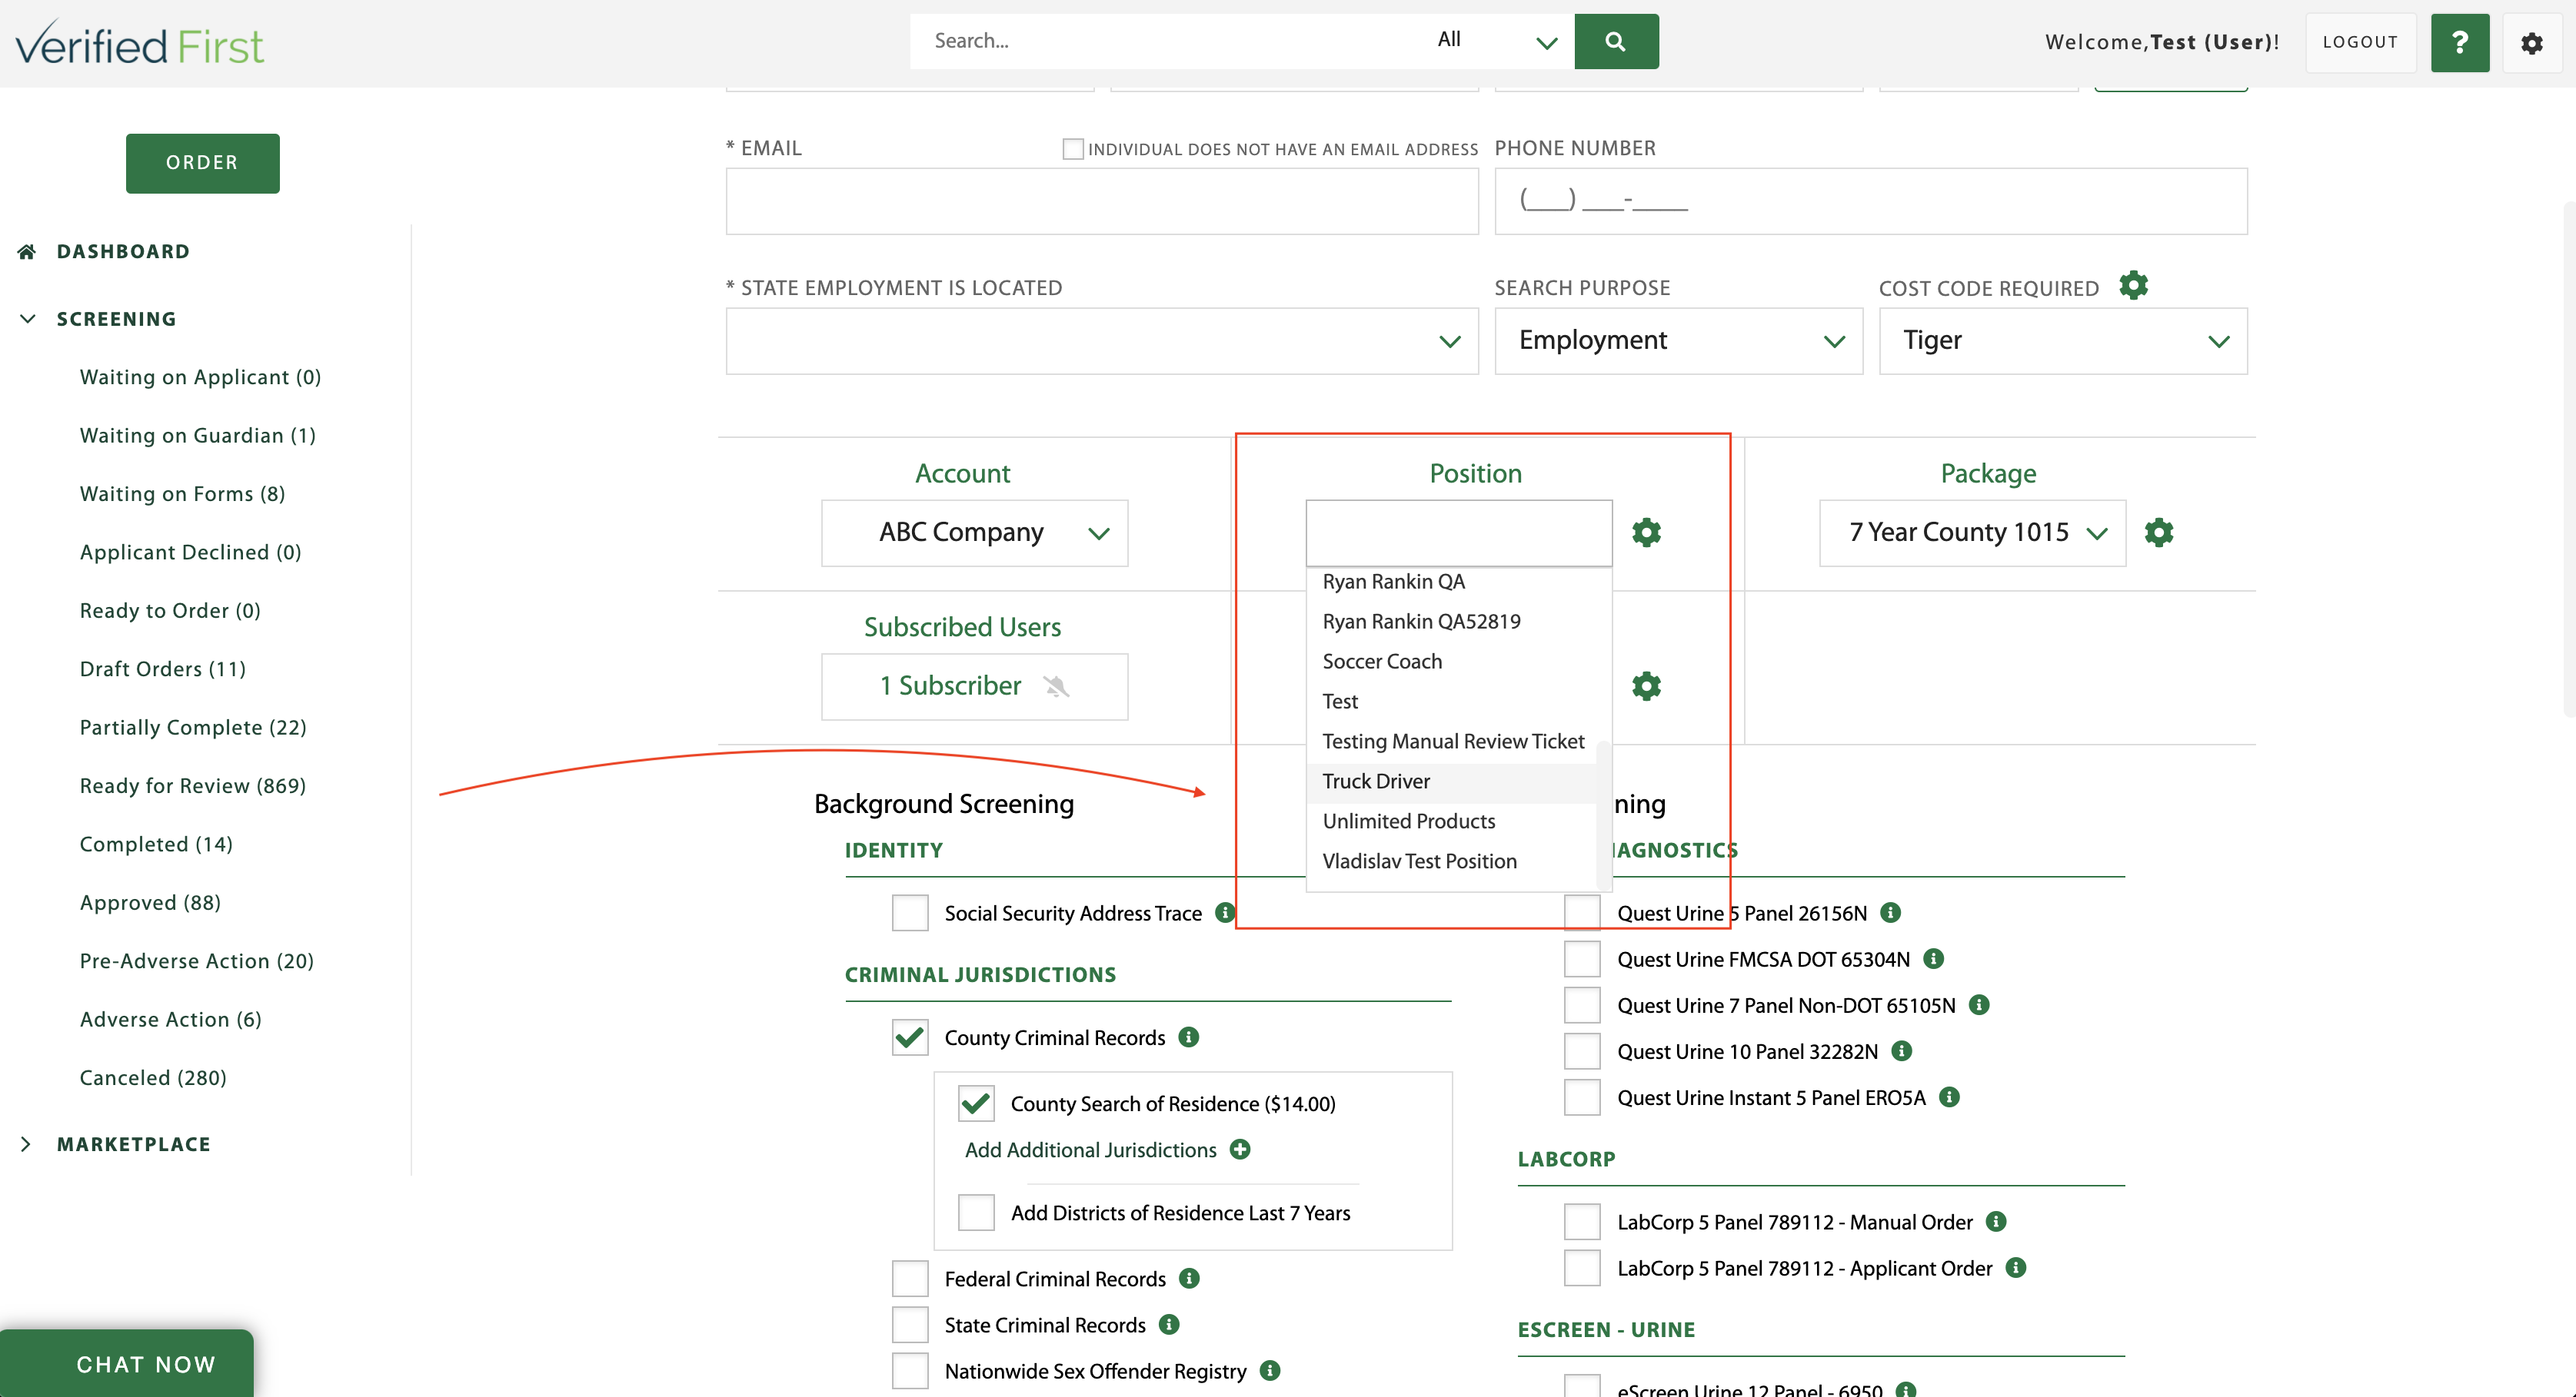Screen dimensions: 2576x1397
Task: Open Ready for Review (869) list
Action: coord(193,785)
